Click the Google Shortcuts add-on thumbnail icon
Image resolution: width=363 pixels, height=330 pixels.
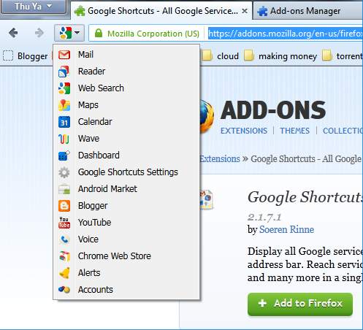coord(206,199)
